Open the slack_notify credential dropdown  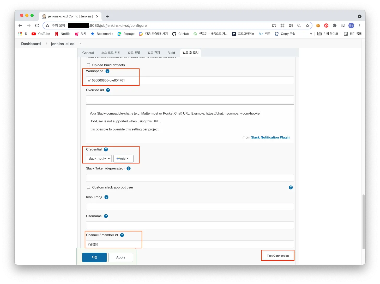99,159
